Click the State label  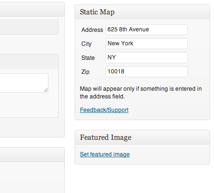(x=88, y=58)
